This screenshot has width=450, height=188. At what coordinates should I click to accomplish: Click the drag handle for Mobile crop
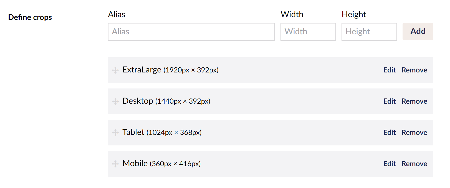tap(115, 164)
